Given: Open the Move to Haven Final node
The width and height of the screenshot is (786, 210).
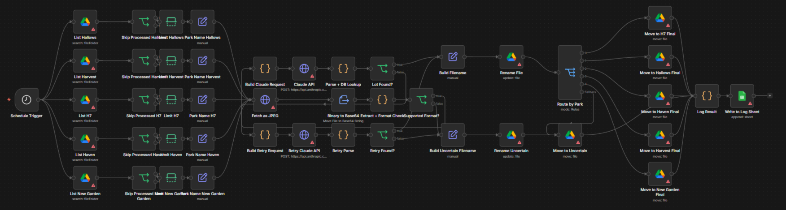Looking at the screenshot, I should (660, 96).
